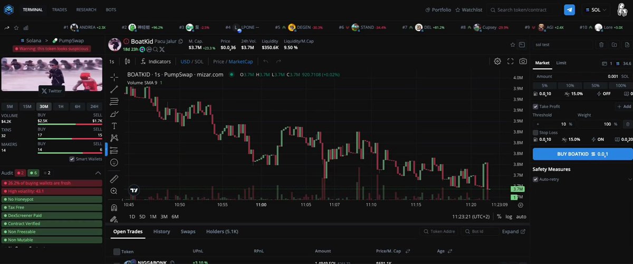This screenshot has width=633, height=264.
Task: Switch to the Limit order tab
Action: click(x=561, y=63)
